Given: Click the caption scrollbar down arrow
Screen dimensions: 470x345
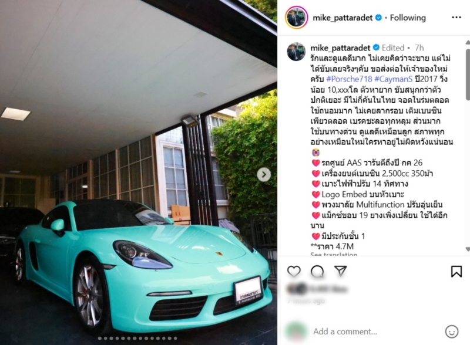Looking at the screenshot, I should pyautogui.click(x=468, y=249).
